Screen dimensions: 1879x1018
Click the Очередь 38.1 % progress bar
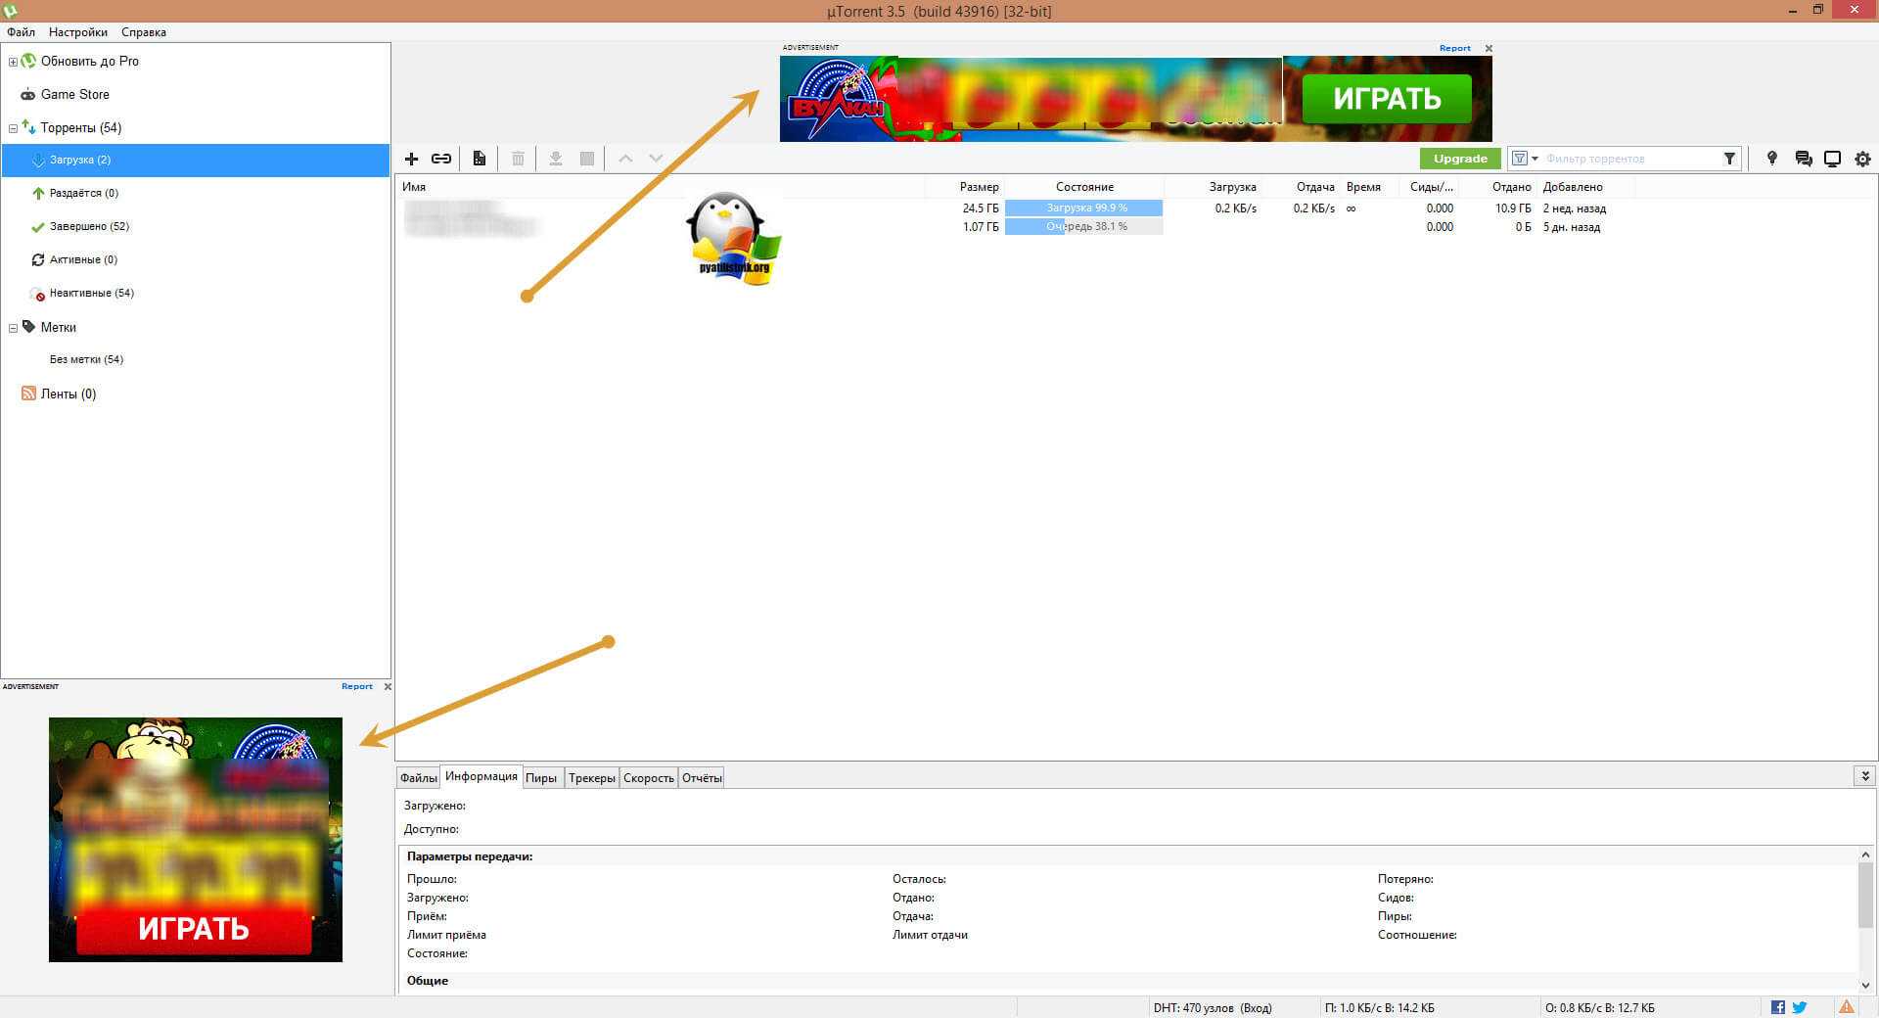(x=1084, y=227)
